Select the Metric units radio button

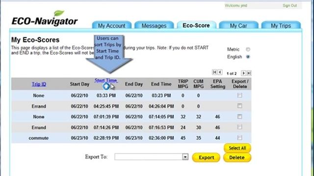(x=248, y=49)
